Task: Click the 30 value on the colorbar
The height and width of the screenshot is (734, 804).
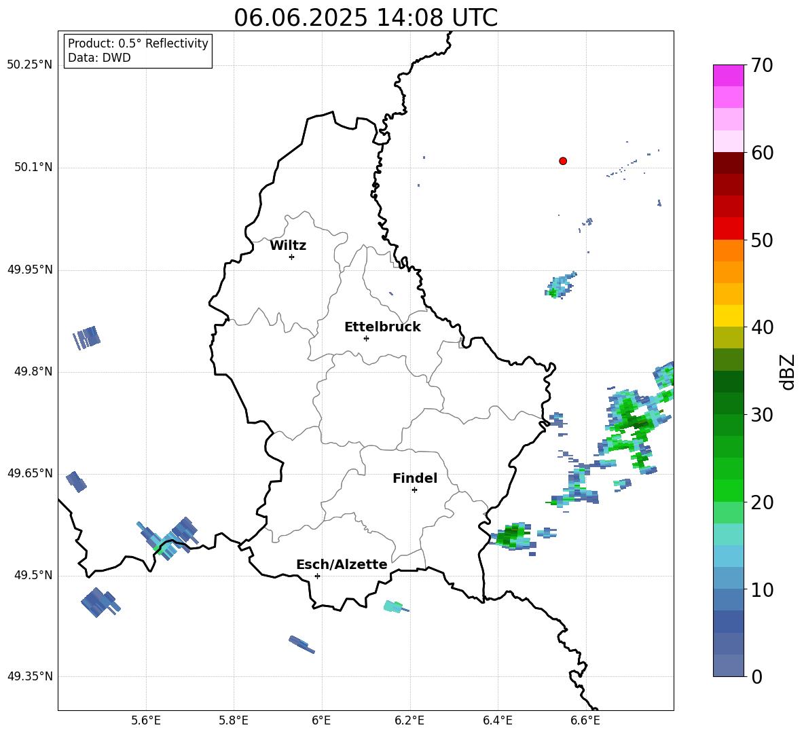Action: (x=763, y=414)
